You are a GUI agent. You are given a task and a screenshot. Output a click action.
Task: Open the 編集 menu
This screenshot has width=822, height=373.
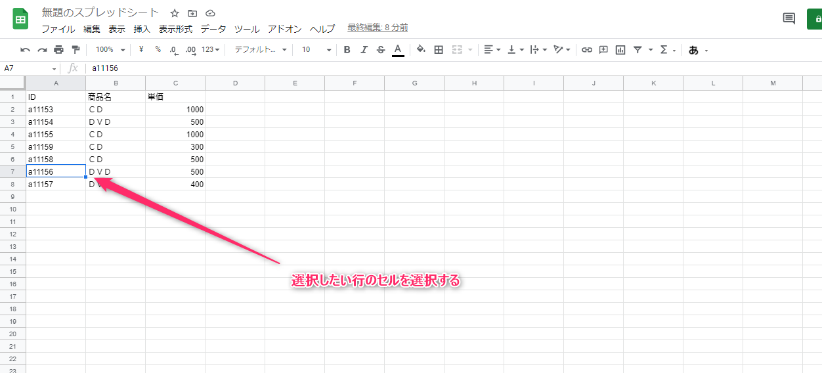92,29
